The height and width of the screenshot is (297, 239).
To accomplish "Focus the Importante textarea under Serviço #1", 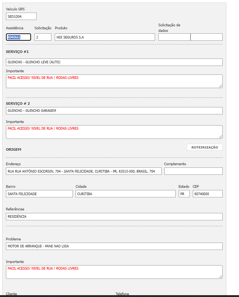I will [114, 81].
